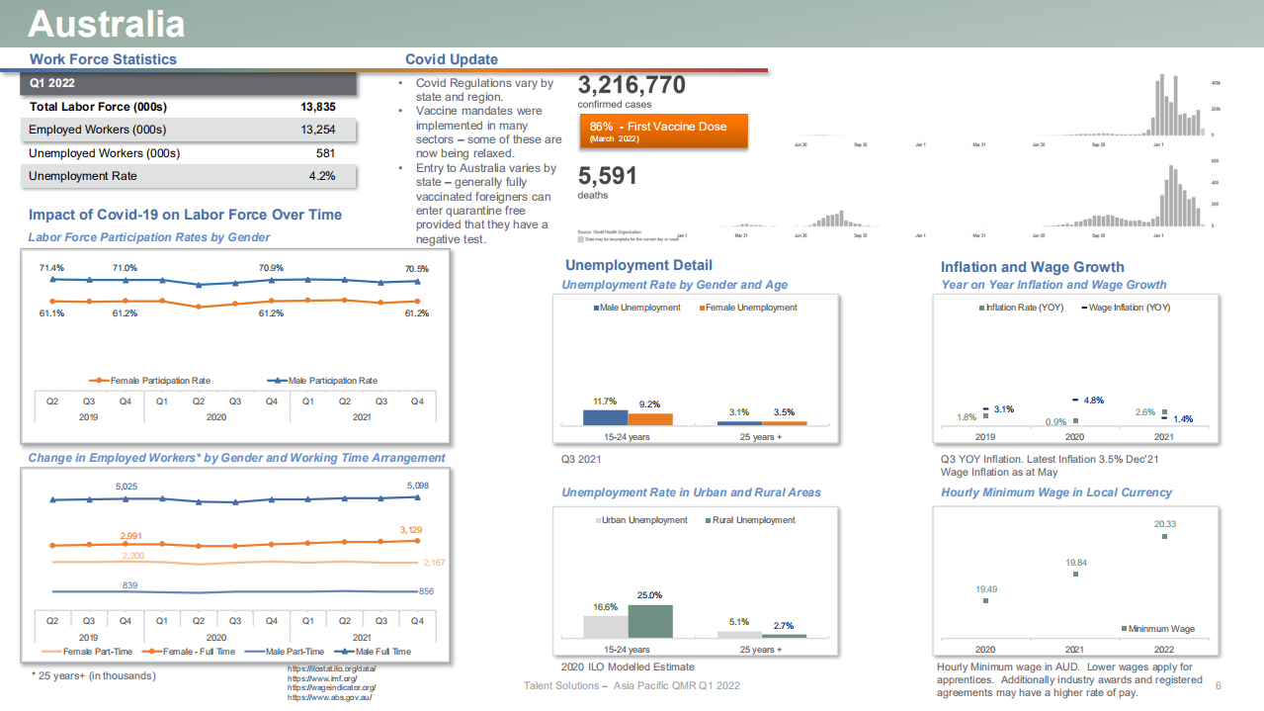The image size is (1264, 711).
Task: Open the ilostat.ilo.org data link
Action: [331, 669]
